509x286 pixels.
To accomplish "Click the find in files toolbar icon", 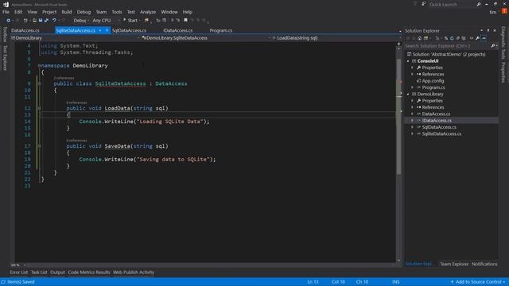I will pyautogui.click(x=146, y=21).
